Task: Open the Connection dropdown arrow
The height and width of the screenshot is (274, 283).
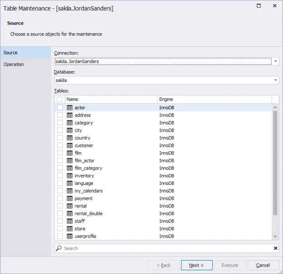Action: (x=275, y=61)
